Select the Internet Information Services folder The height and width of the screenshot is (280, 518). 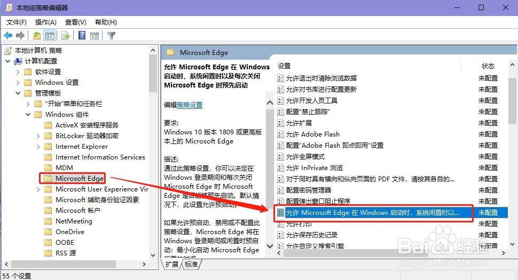100,157
